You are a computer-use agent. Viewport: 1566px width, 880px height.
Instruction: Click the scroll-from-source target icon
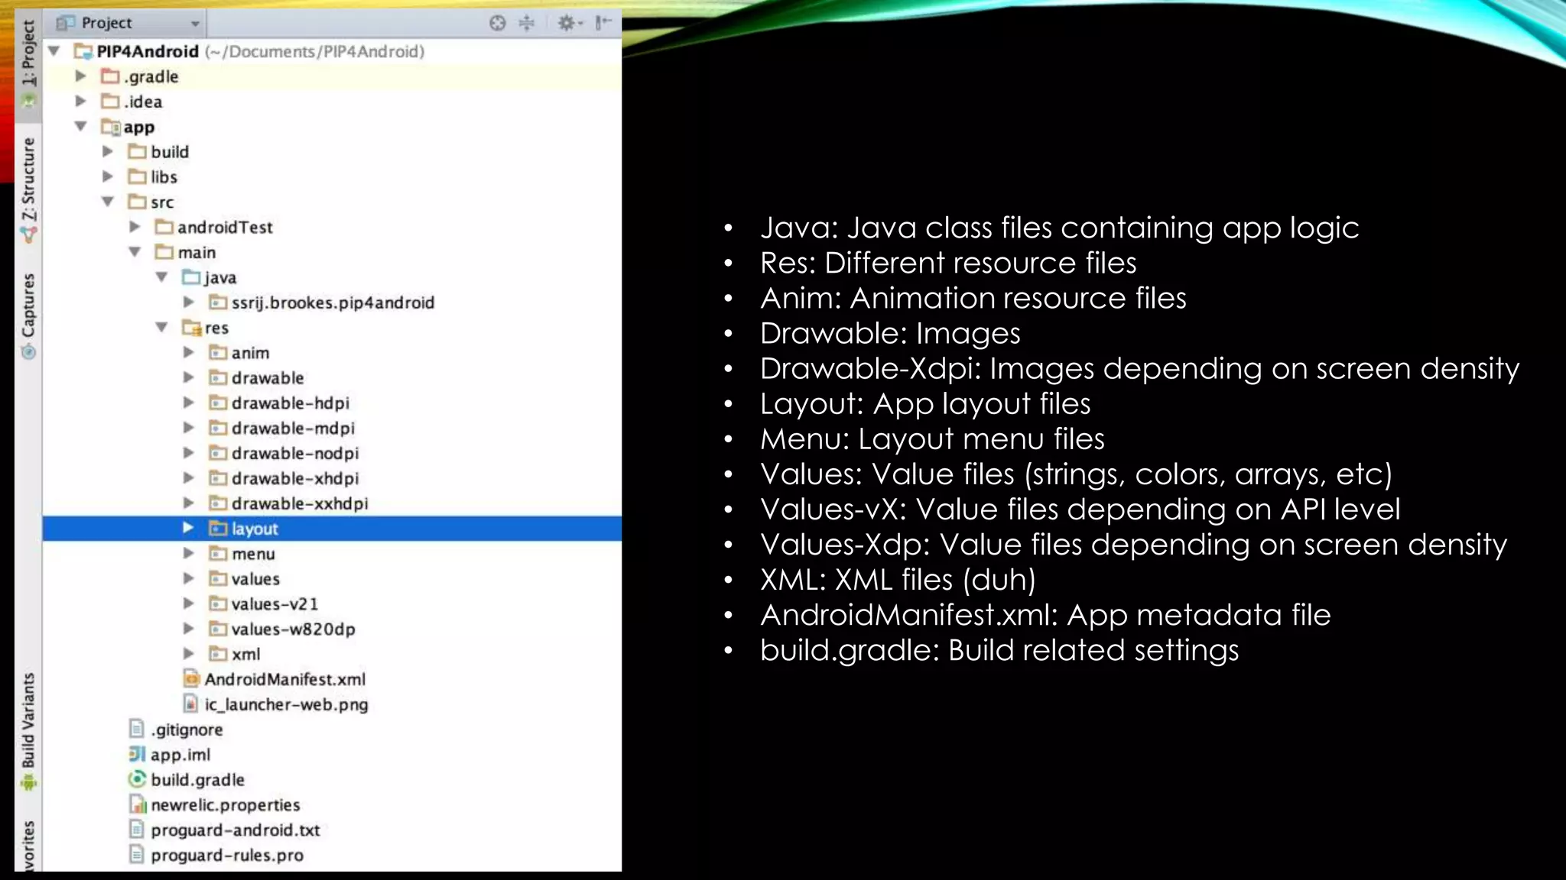point(498,23)
